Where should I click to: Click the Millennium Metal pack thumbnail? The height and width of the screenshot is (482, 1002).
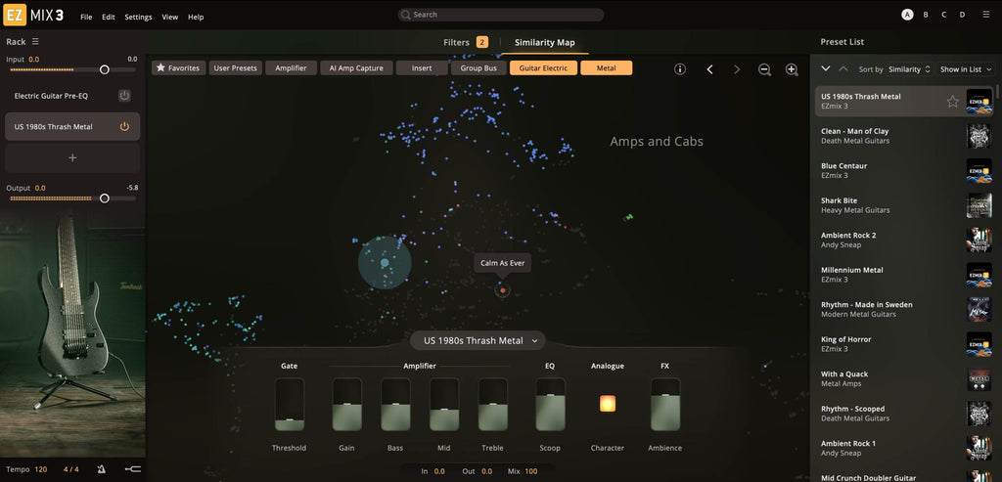pyautogui.click(x=979, y=275)
